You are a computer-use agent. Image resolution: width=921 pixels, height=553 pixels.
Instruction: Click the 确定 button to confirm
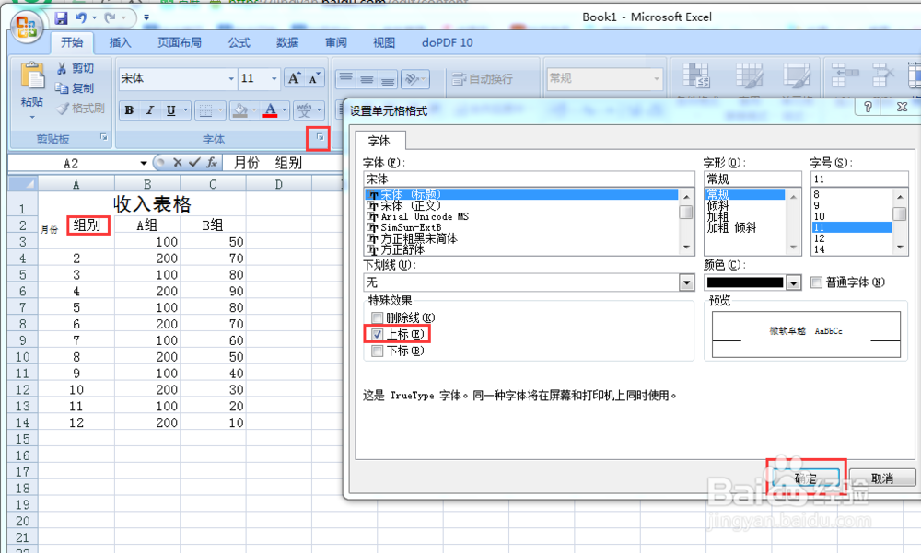(x=805, y=476)
